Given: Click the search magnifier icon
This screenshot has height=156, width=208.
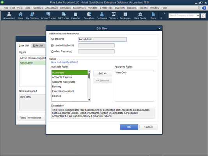Looking at the screenshot, I should 203,16.
